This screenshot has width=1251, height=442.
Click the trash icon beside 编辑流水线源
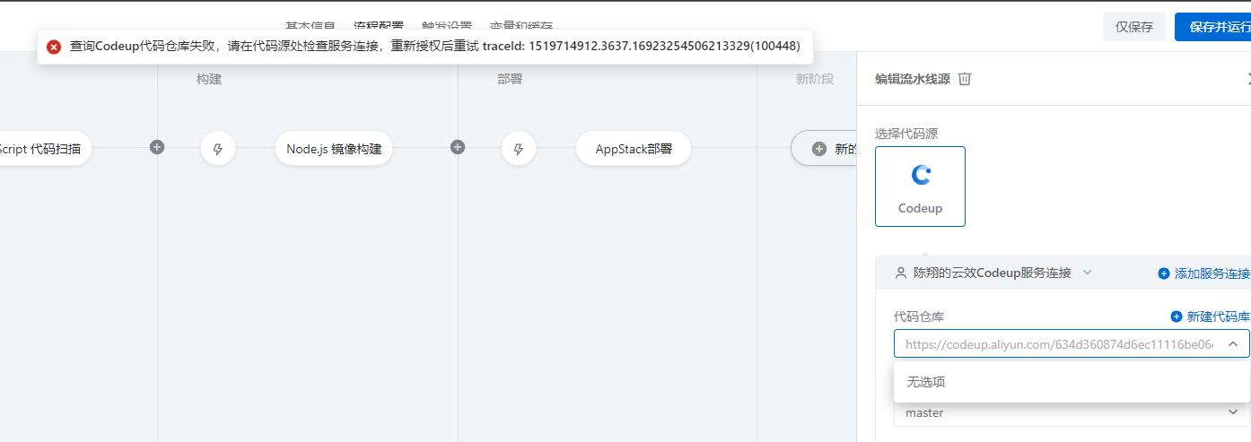(x=965, y=79)
